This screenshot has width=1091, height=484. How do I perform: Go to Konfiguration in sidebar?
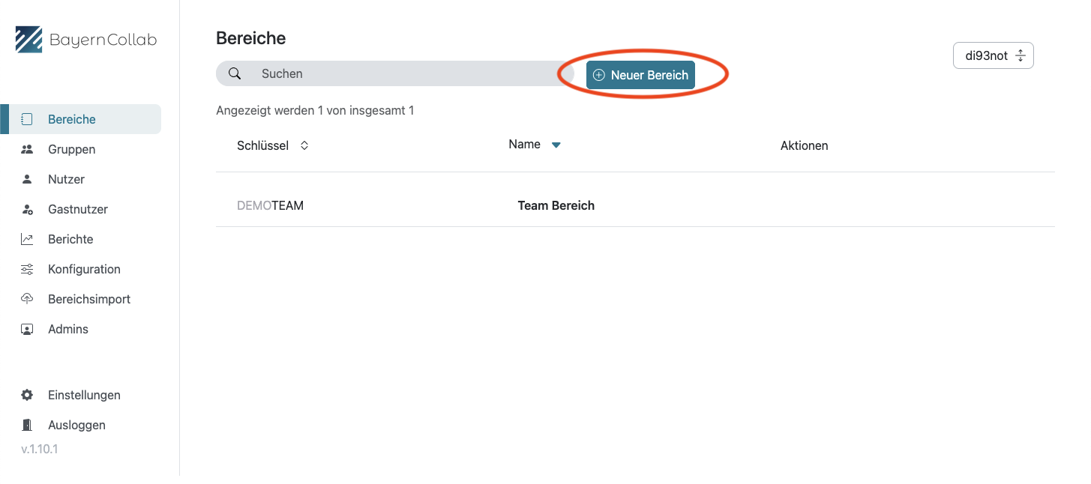coord(84,269)
